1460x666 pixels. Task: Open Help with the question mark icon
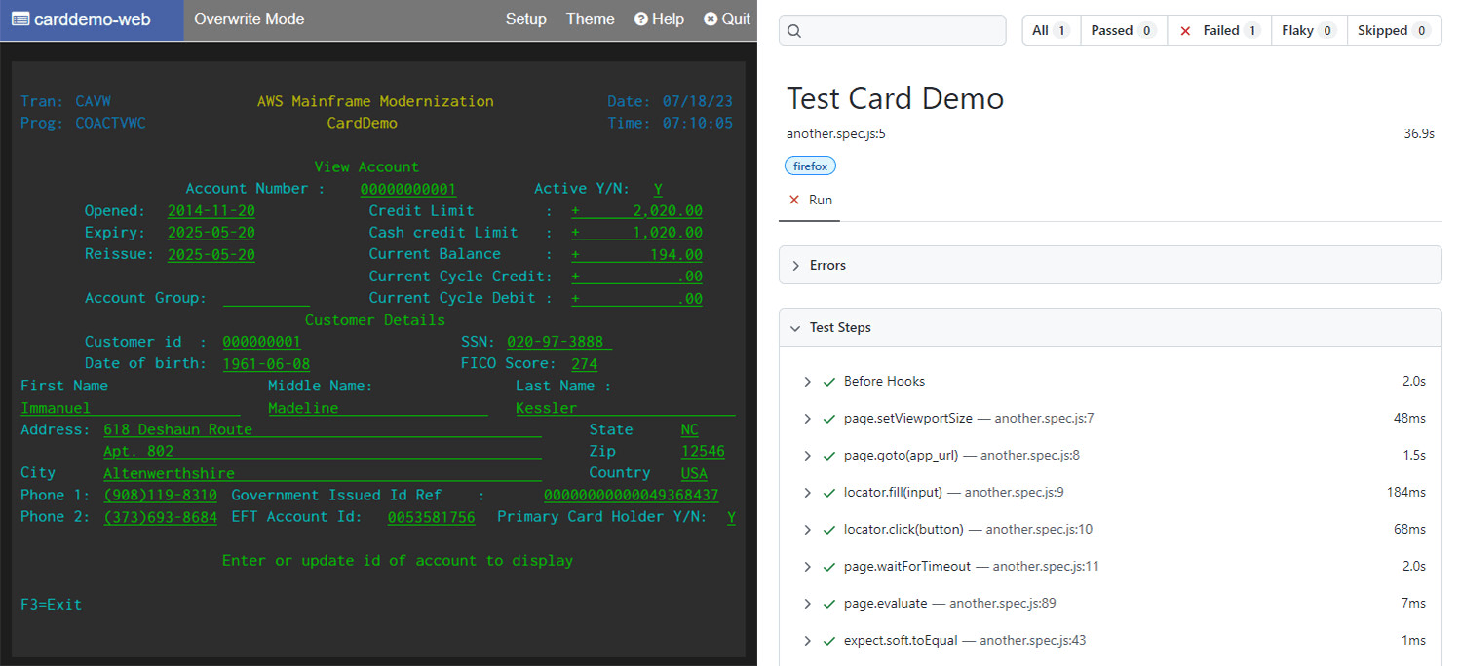click(641, 19)
